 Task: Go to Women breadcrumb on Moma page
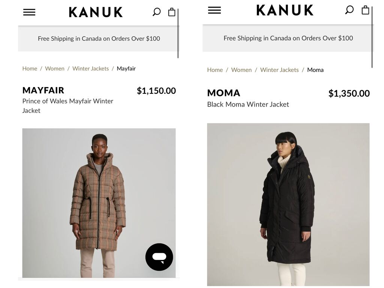point(241,70)
